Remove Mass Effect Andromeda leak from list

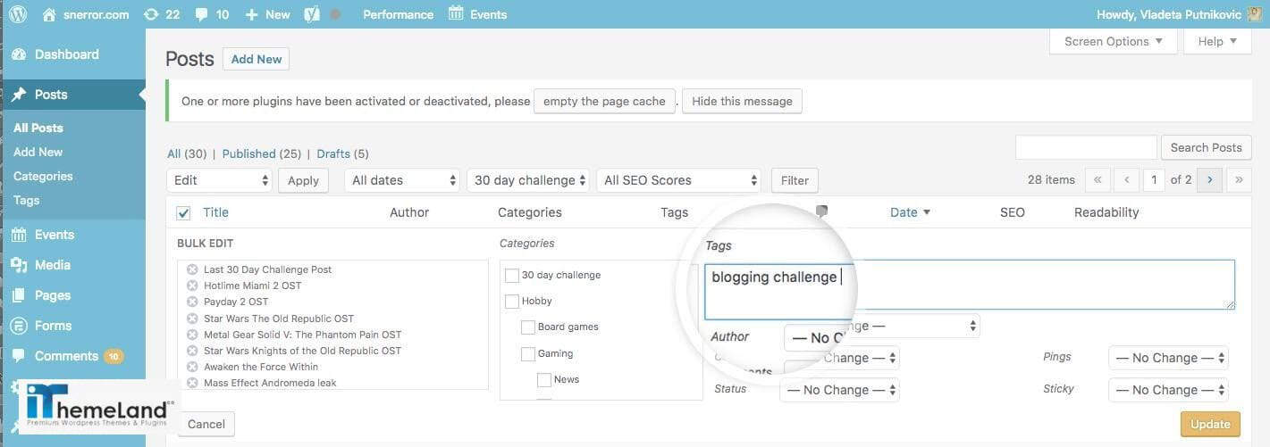pyautogui.click(x=192, y=383)
